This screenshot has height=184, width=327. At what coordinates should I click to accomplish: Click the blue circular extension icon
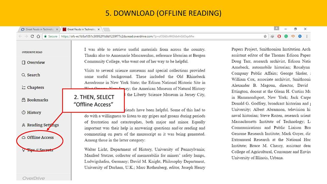click(x=300, y=36)
